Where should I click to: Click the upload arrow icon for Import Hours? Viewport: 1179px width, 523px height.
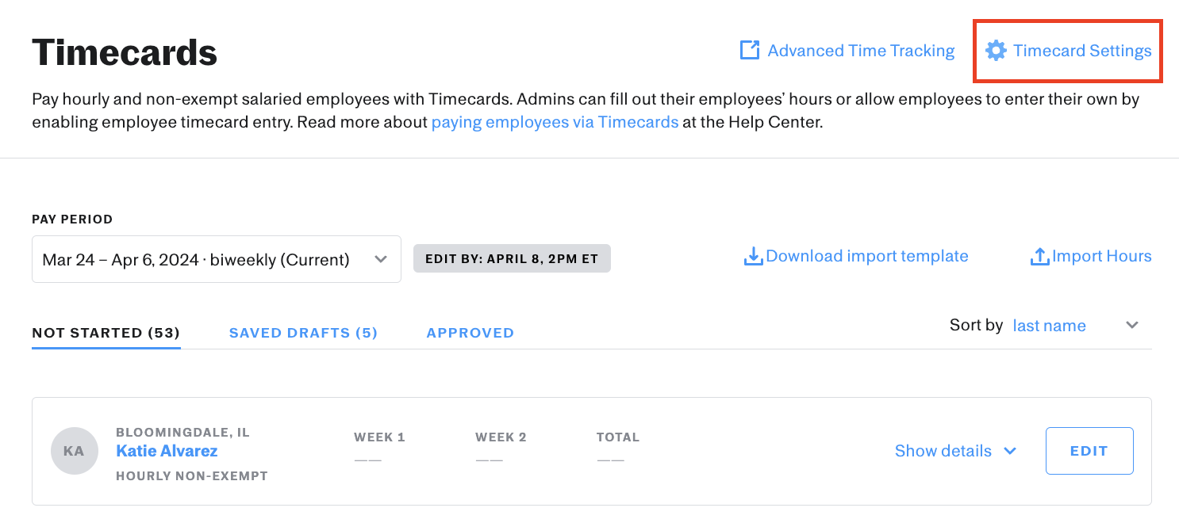[1039, 257]
